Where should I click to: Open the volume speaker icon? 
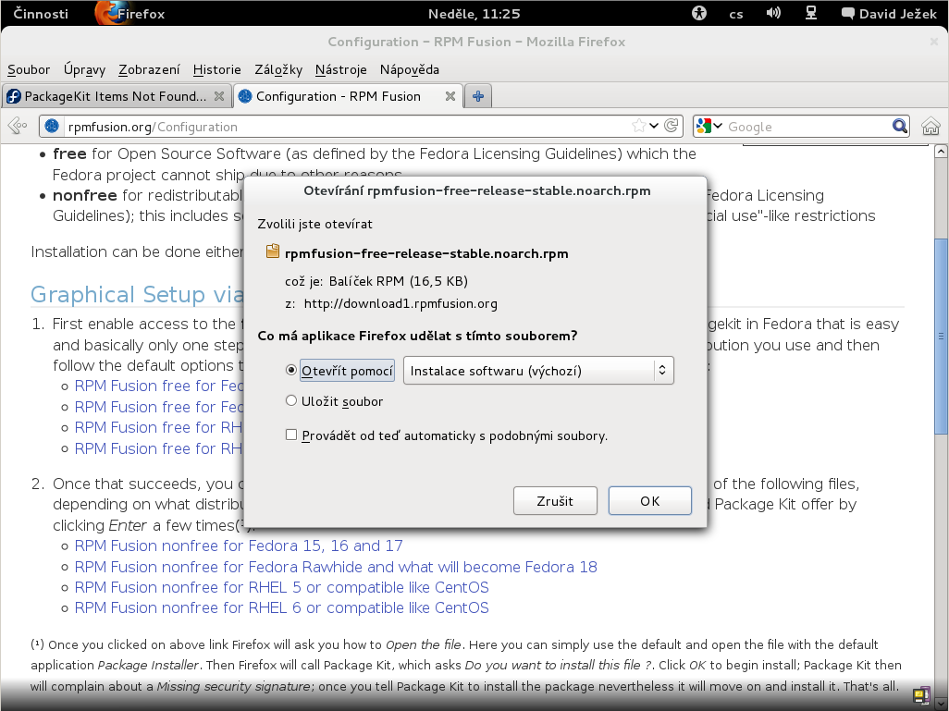pyautogui.click(x=773, y=13)
